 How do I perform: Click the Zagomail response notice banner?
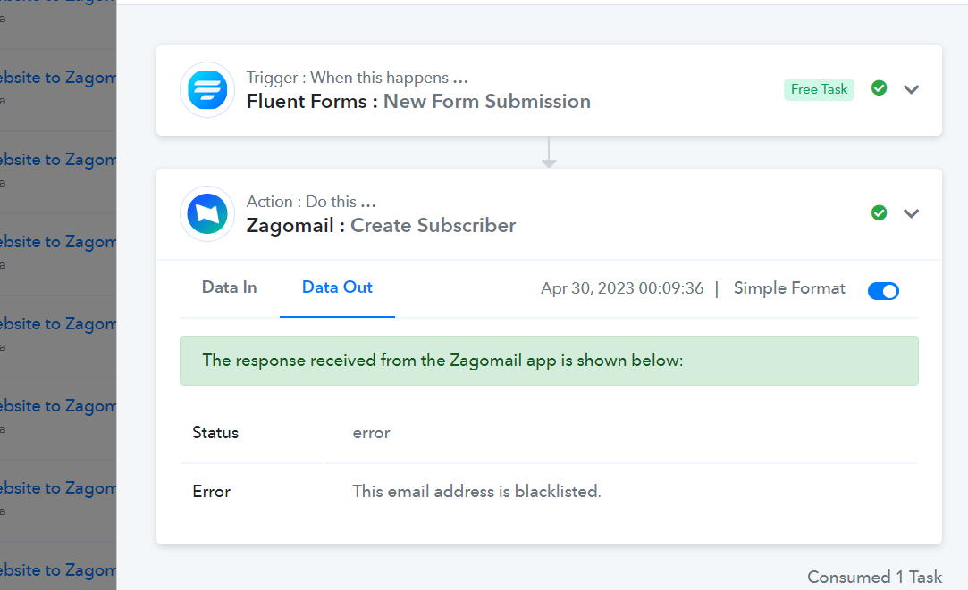coord(549,361)
